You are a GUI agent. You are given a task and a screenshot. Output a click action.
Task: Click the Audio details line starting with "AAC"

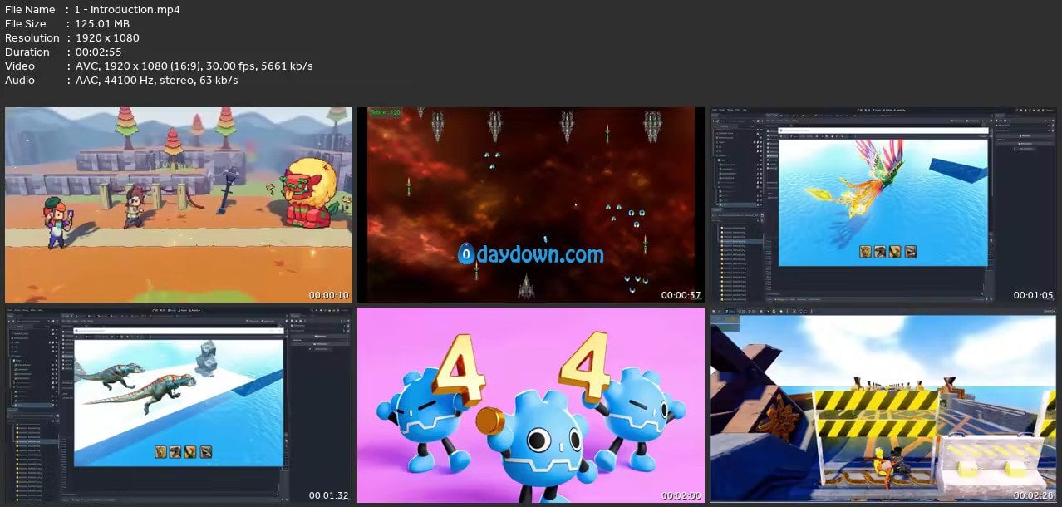click(155, 81)
